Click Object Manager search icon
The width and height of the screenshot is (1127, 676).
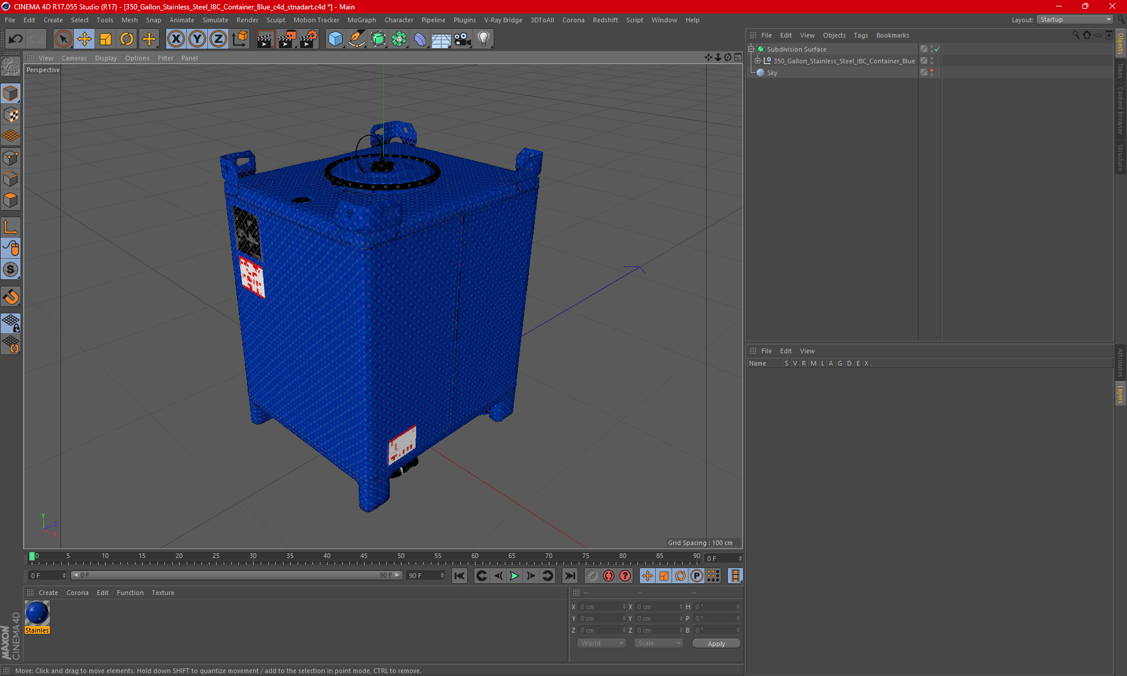point(1076,35)
